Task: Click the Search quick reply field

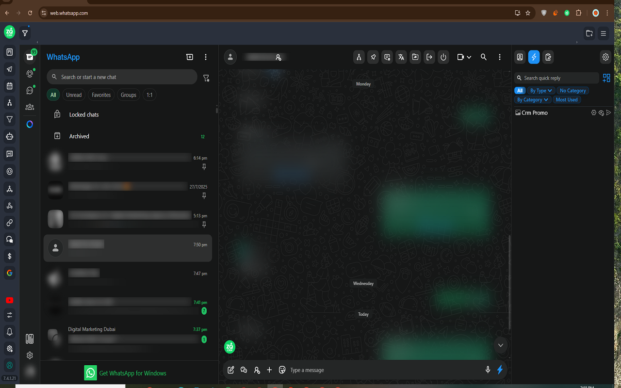Action: tap(558, 78)
